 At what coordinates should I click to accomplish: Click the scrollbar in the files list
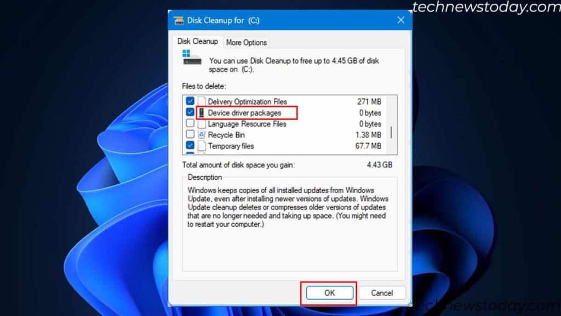pyautogui.click(x=391, y=132)
